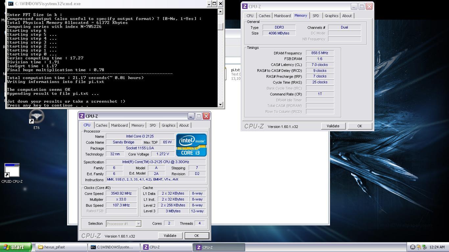Click the cmd.exe scrollbar thumb
This screenshot has height=252, width=449.
[221, 26]
